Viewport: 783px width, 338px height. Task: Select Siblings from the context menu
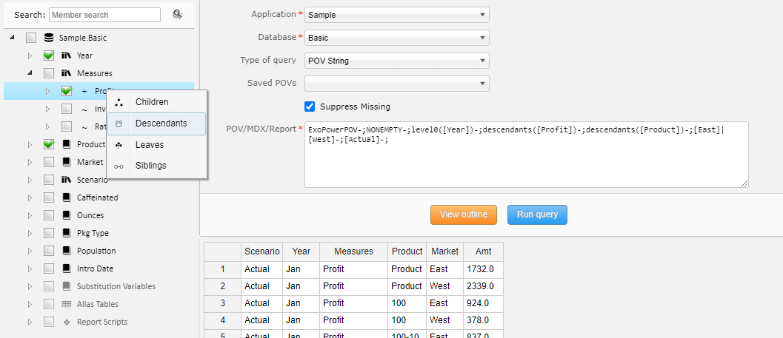coord(157,166)
